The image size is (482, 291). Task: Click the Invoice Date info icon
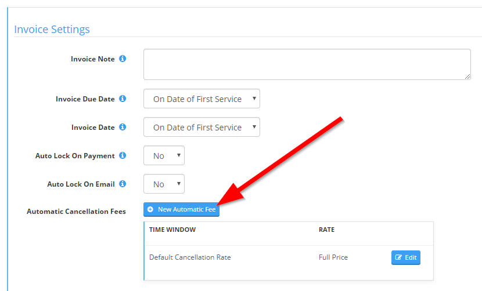pos(123,127)
